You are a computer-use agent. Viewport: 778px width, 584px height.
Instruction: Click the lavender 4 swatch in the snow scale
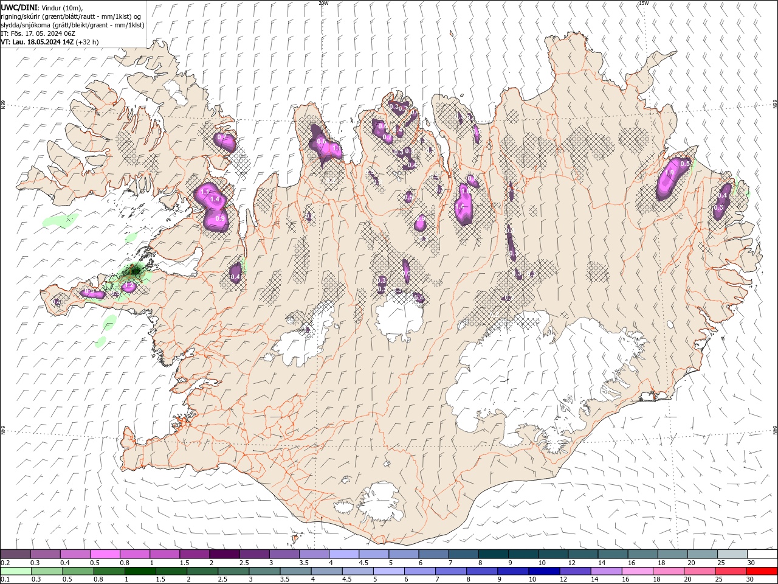click(x=343, y=554)
